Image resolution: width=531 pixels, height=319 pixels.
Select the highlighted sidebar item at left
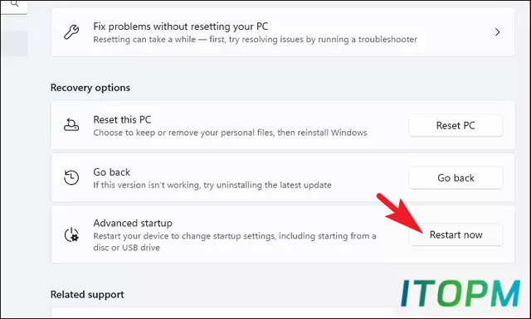(x=14, y=44)
